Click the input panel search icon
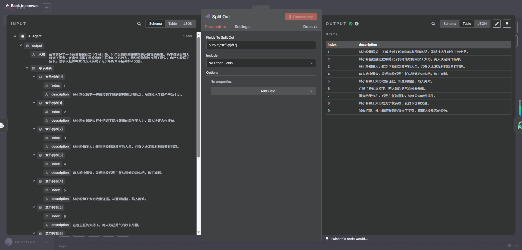Viewport: 522px width, 250px height. (139, 24)
